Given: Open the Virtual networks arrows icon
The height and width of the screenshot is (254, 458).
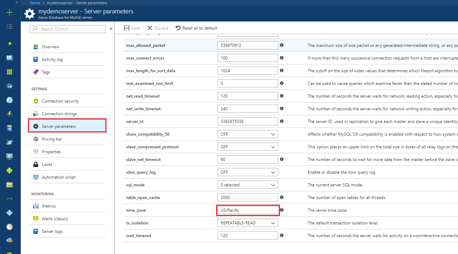Looking at the screenshot, I should point(10,199).
